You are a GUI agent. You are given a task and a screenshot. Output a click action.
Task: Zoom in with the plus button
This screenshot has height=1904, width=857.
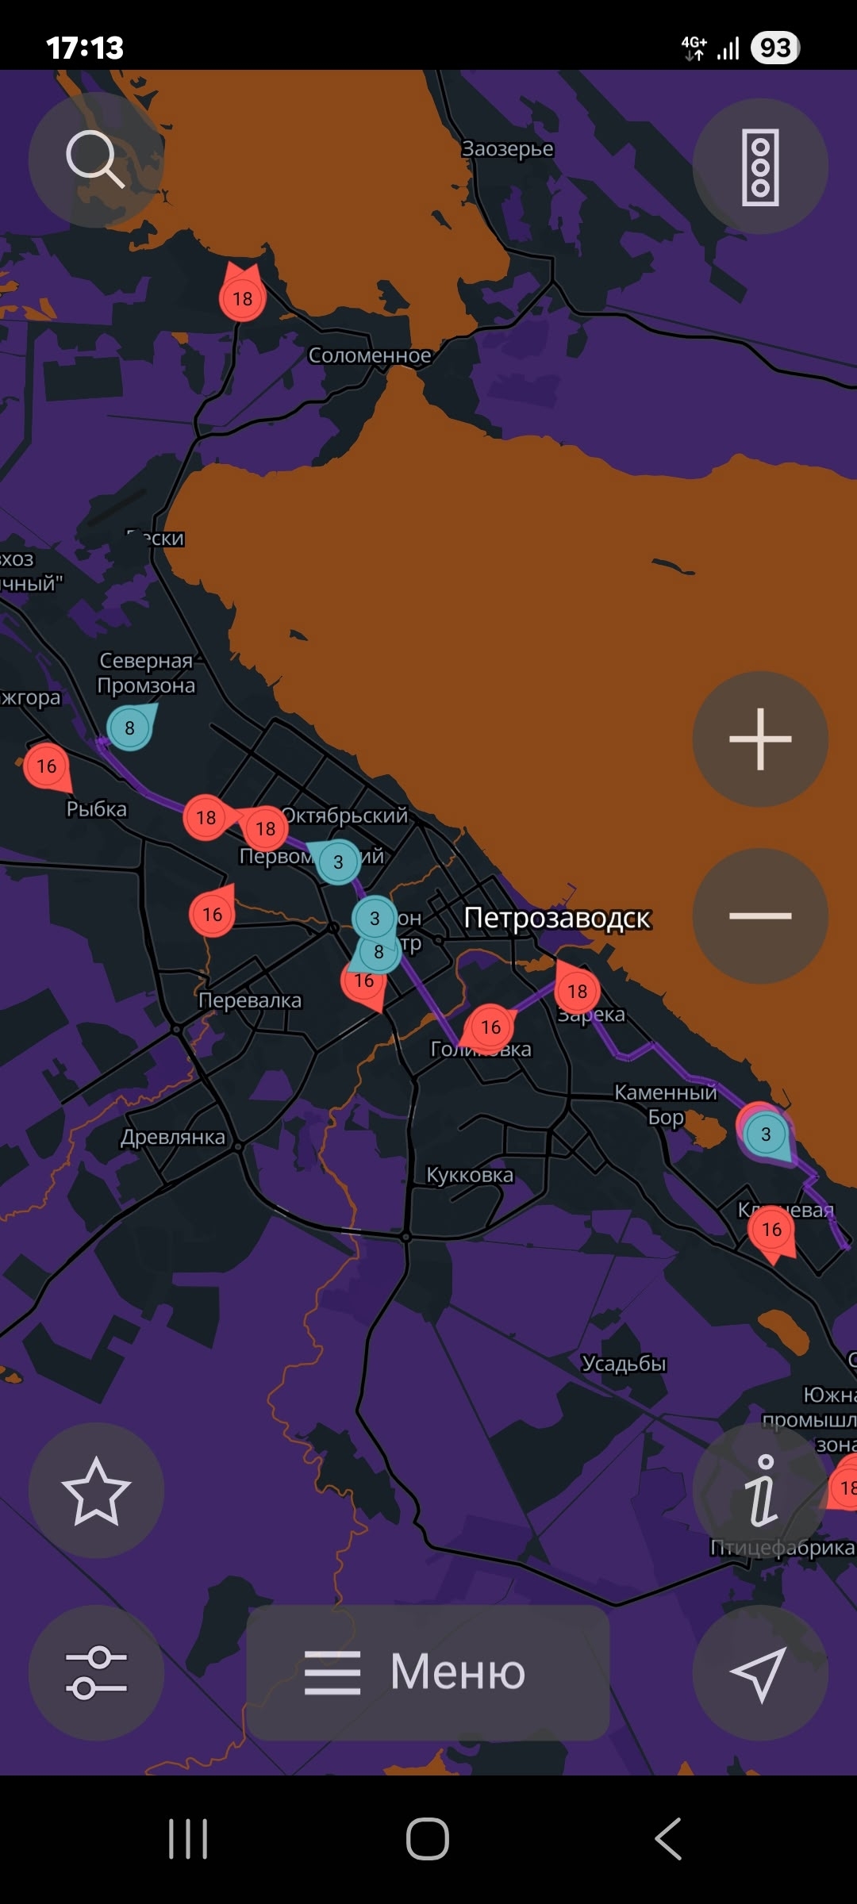760,739
